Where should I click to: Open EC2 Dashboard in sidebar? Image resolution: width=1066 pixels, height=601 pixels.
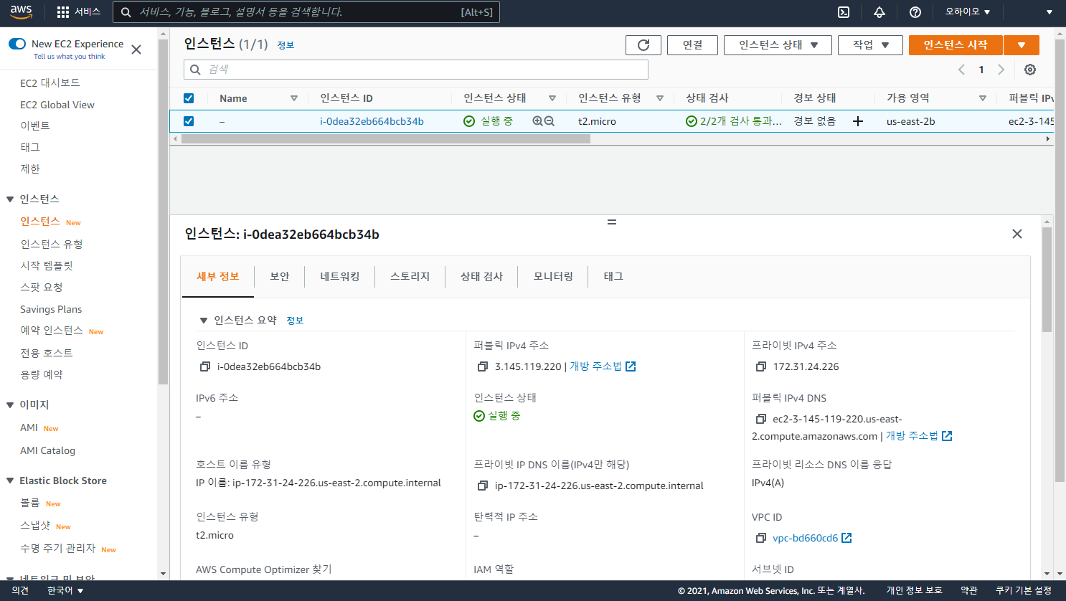point(50,83)
